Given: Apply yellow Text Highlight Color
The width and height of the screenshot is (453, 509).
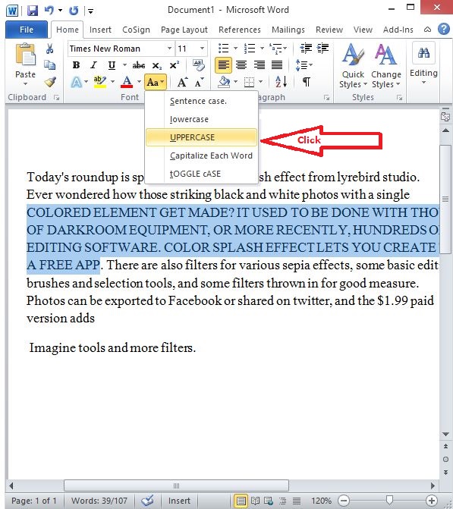Looking at the screenshot, I should coord(99,82).
